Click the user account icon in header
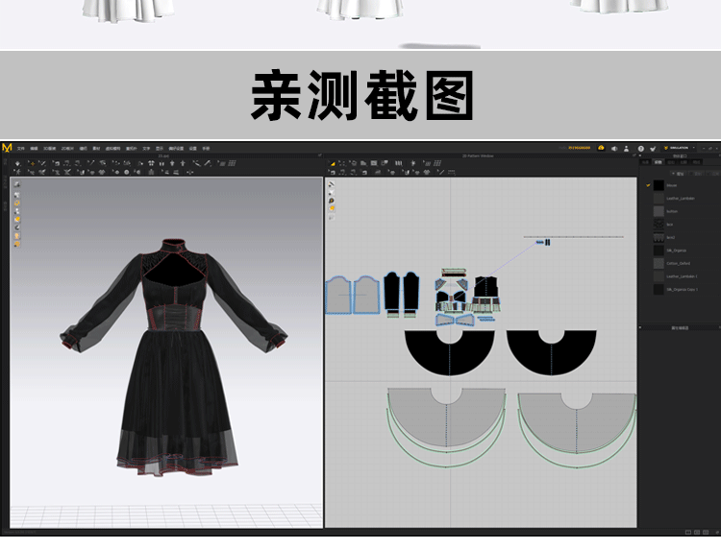 pyautogui.click(x=627, y=148)
